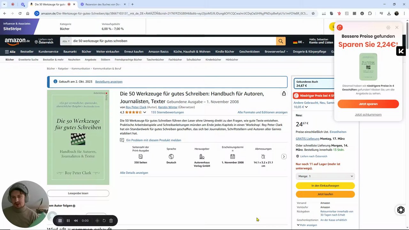Screen dimensions: 409x230
Task: Stop the screen recording
Action: (60, 220)
